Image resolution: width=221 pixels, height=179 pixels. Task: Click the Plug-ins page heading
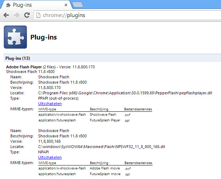pos(43,37)
